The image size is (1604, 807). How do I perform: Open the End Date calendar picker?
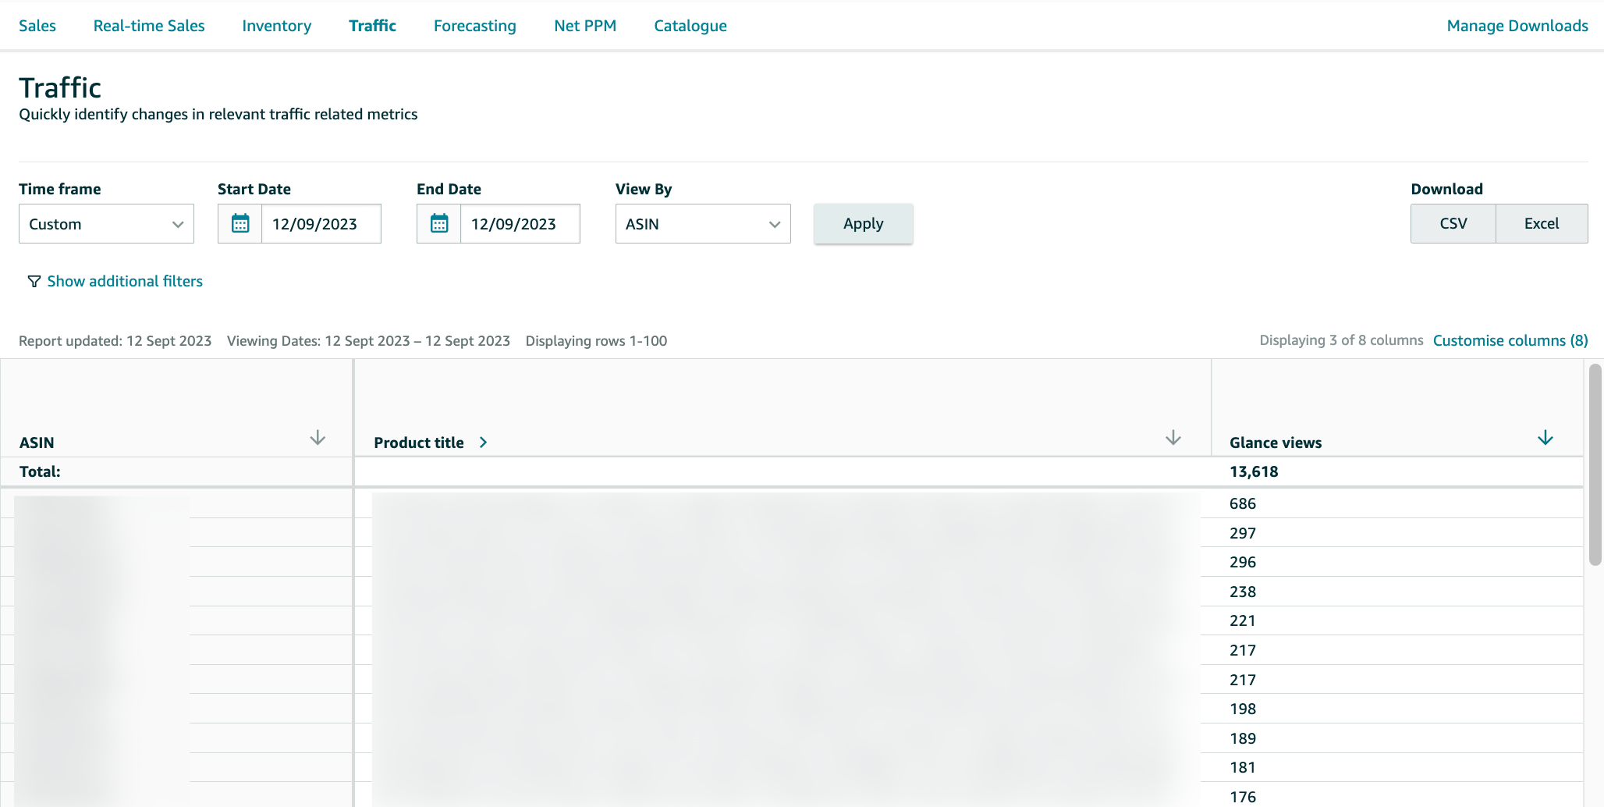coord(439,223)
